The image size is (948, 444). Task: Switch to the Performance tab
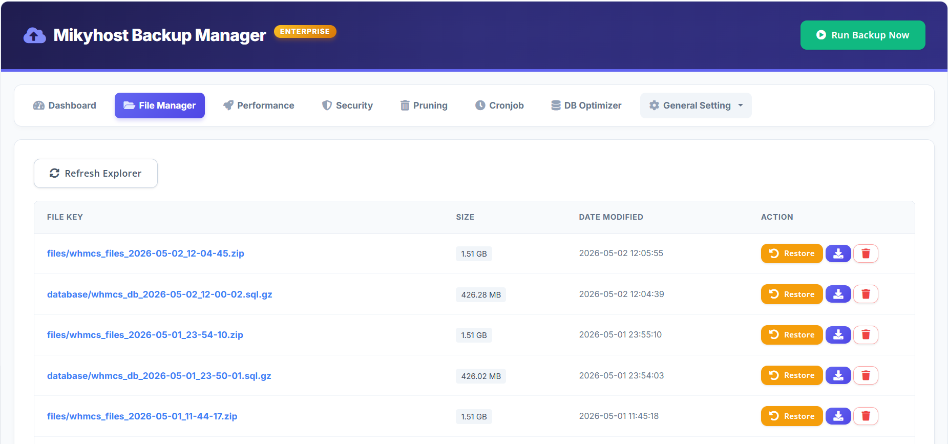[259, 105]
